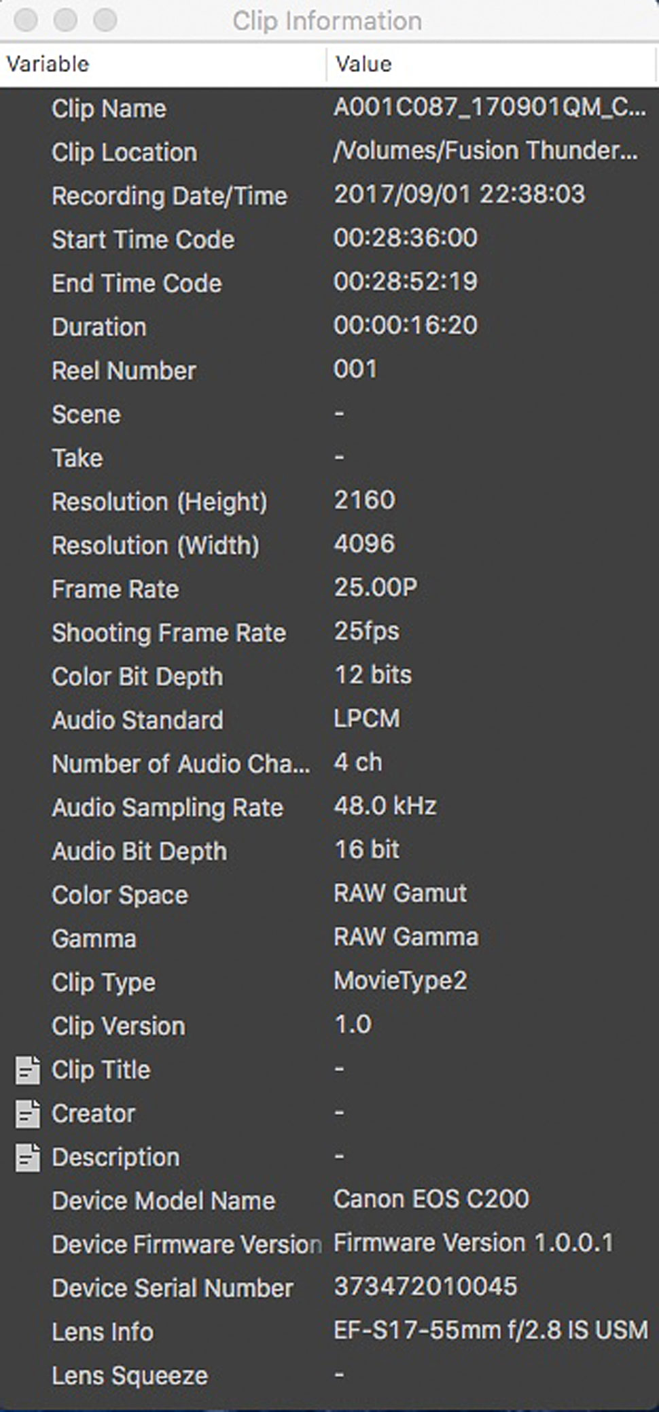Screen dimensions: 659x1412
Task: Click the note icon beside Description
Action: [x=27, y=1158]
